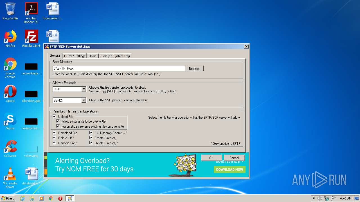360x202 pixels.
Task: Click the root directory path field
Action: click(119, 68)
